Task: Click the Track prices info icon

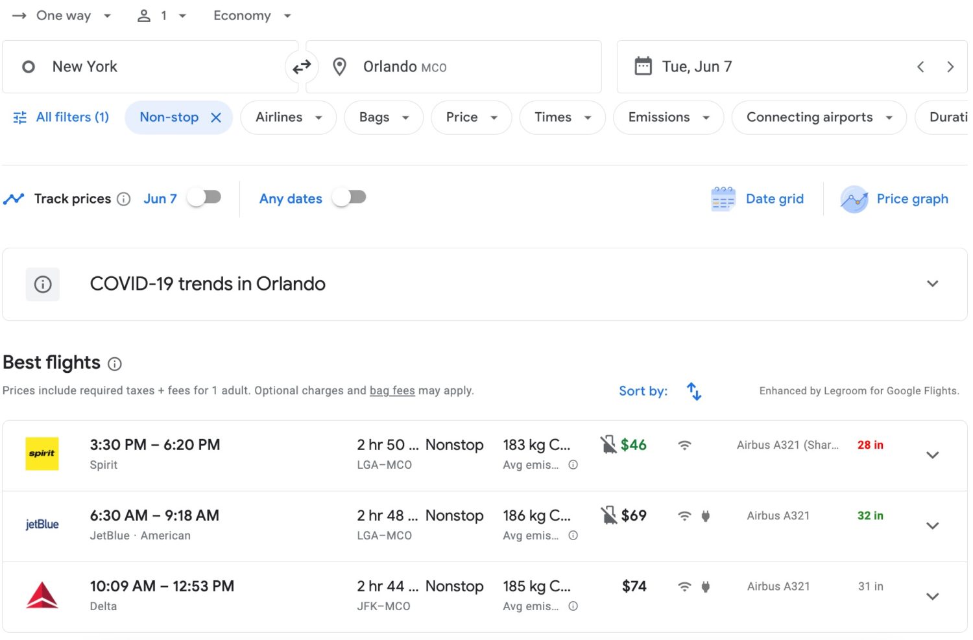Action: pyautogui.click(x=123, y=199)
